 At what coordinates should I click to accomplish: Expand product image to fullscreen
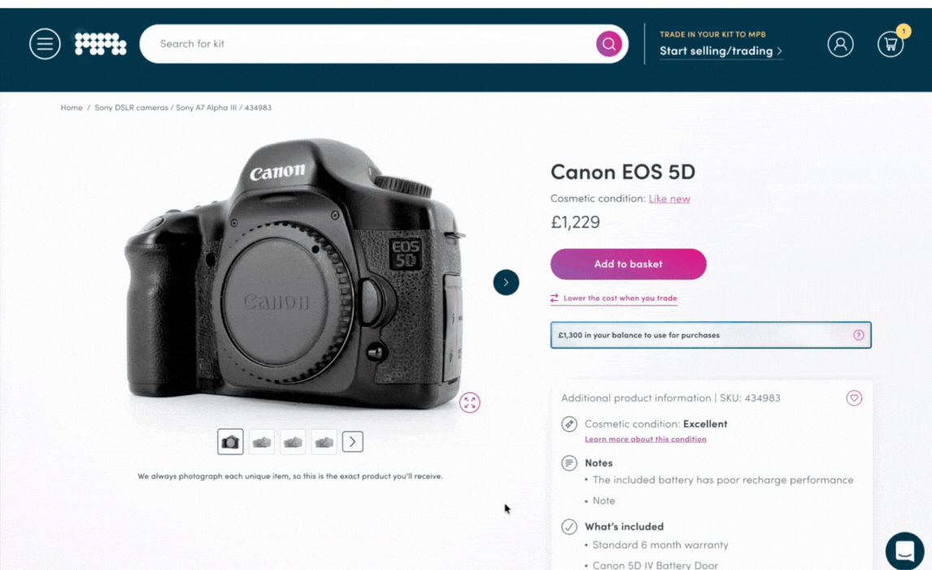click(x=469, y=402)
